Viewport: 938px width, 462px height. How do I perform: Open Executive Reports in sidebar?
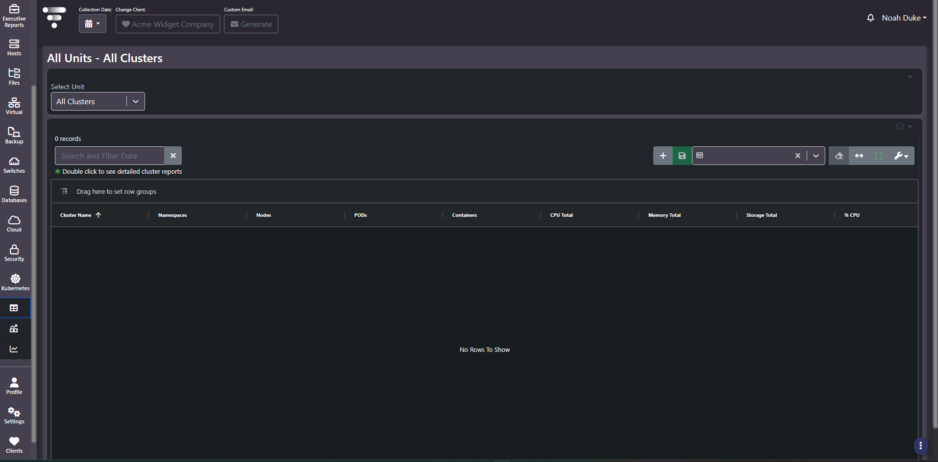point(14,16)
